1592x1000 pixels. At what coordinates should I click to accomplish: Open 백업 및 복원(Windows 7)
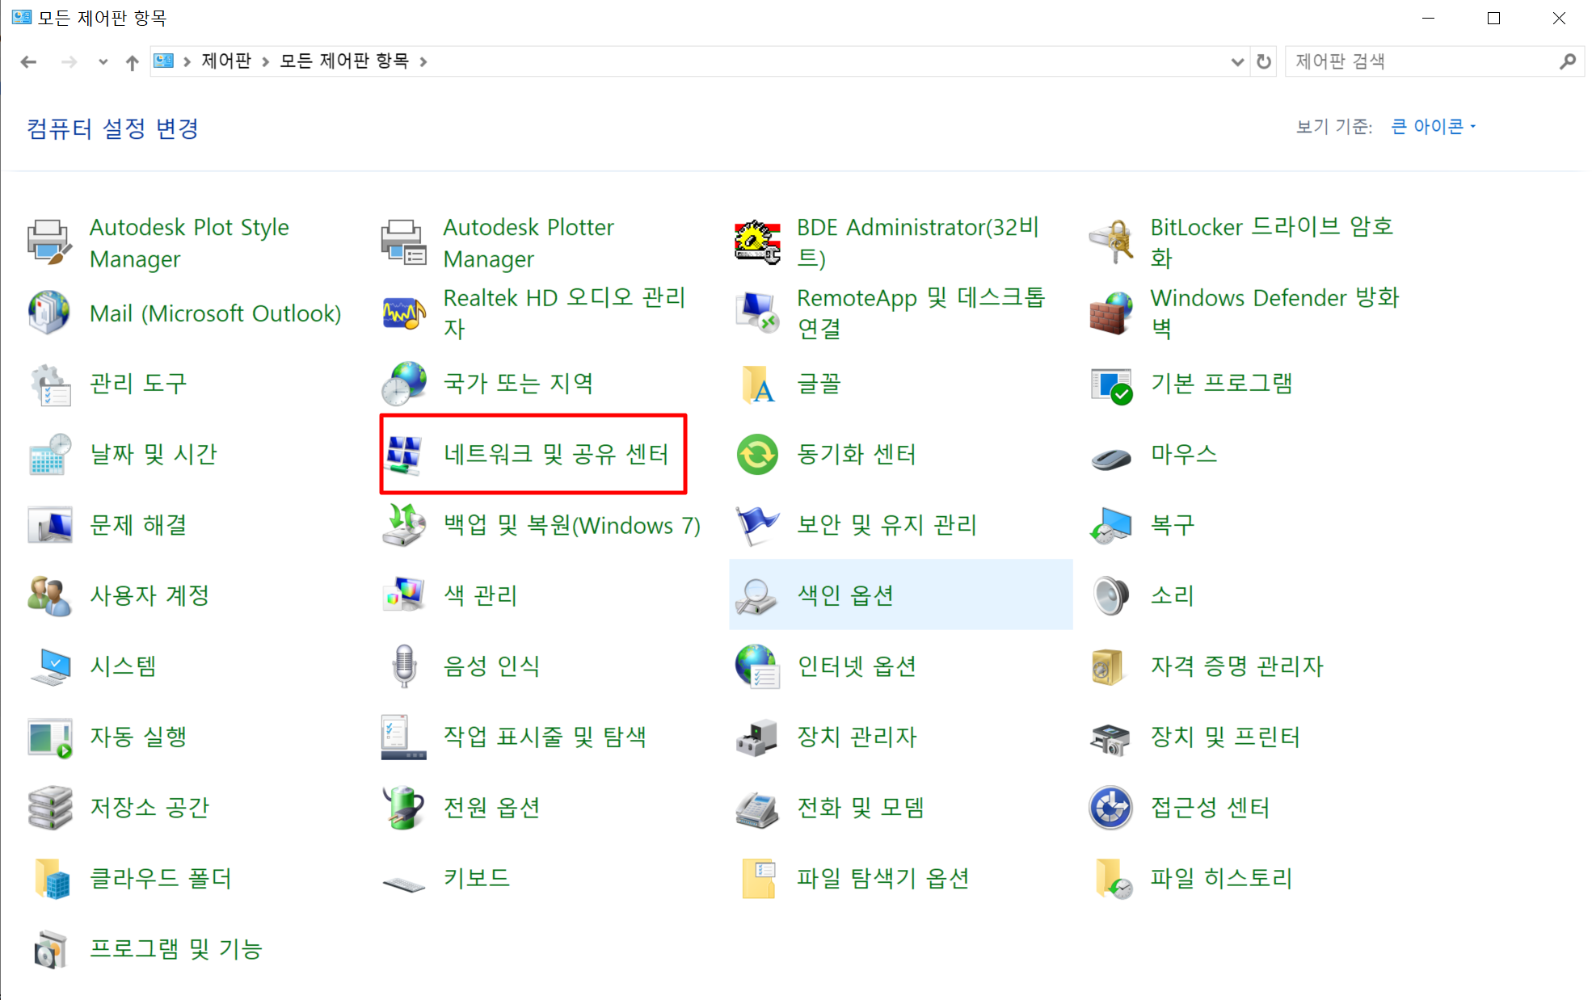point(571,524)
